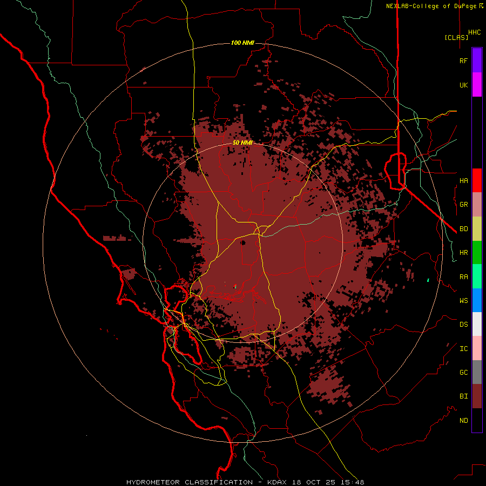Click the UK legend label
This screenshot has width=486, height=486.
463,85
